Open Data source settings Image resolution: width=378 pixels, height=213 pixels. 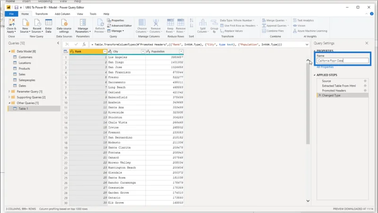coord(64,26)
